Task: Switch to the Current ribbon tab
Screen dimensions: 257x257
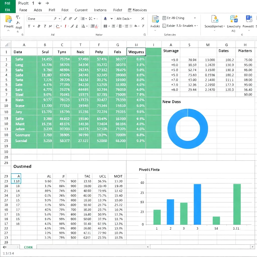Action: click(x=81, y=10)
